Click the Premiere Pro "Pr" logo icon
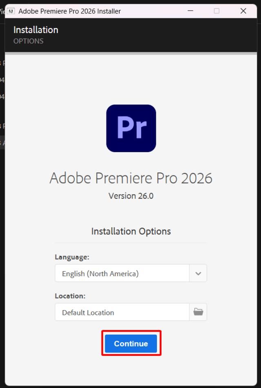This screenshot has height=388, width=261. tap(131, 128)
